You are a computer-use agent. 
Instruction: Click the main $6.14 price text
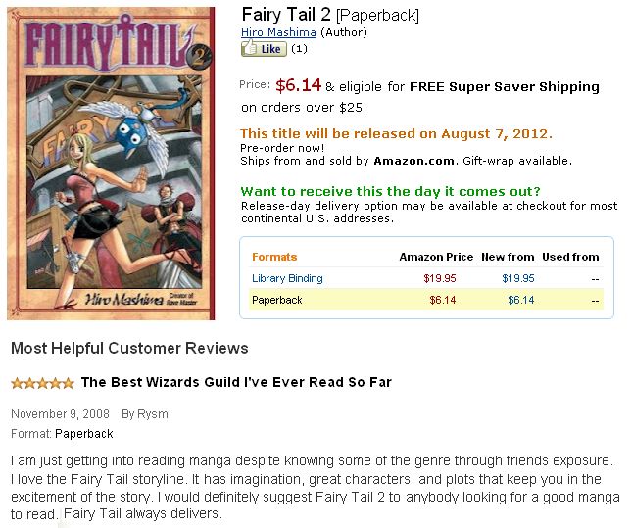point(298,85)
